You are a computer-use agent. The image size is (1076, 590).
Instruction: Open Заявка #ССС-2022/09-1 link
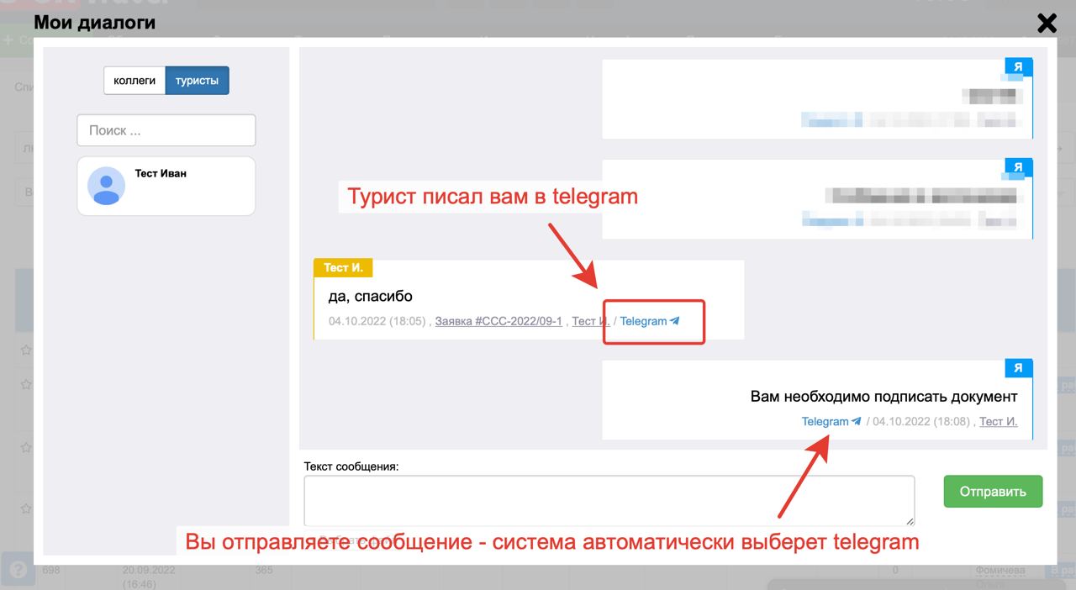498,321
